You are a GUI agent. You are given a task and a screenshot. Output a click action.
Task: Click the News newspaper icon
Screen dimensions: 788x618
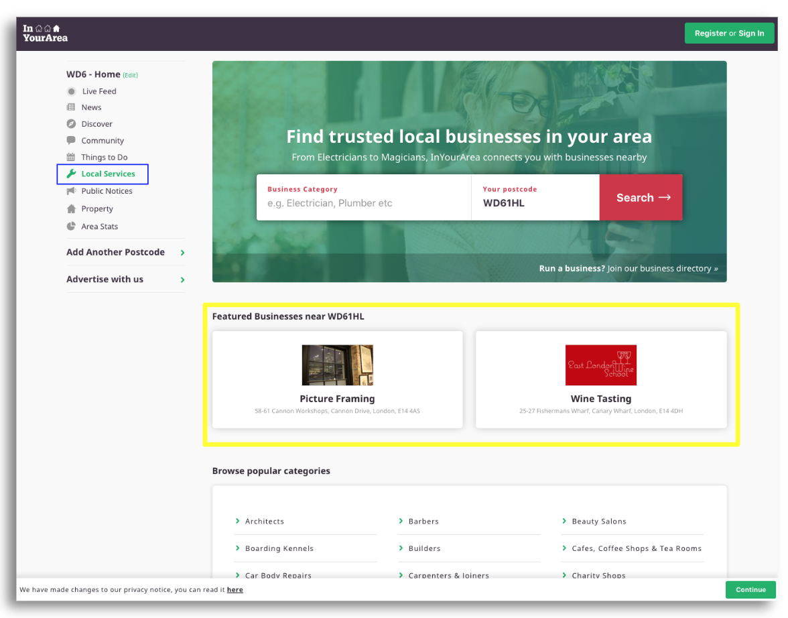pyautogui.click(x=71, y=107)
